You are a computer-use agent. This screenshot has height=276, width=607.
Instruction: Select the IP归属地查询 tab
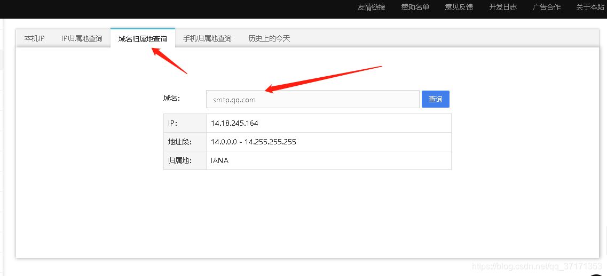[x=82, y=38]
